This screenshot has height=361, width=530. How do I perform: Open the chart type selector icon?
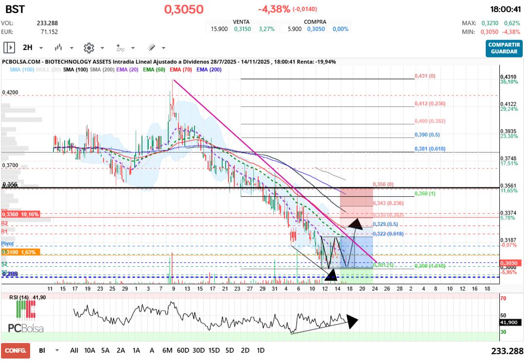coord(58,48)
